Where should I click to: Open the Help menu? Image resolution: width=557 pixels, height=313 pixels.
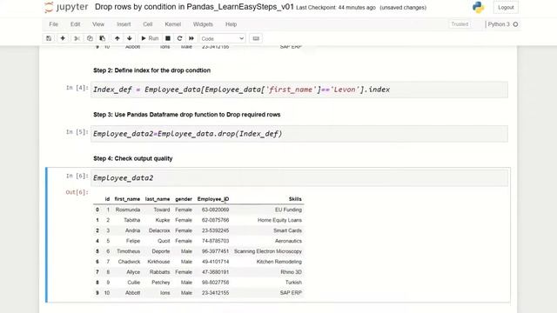(x=231, y=24)
